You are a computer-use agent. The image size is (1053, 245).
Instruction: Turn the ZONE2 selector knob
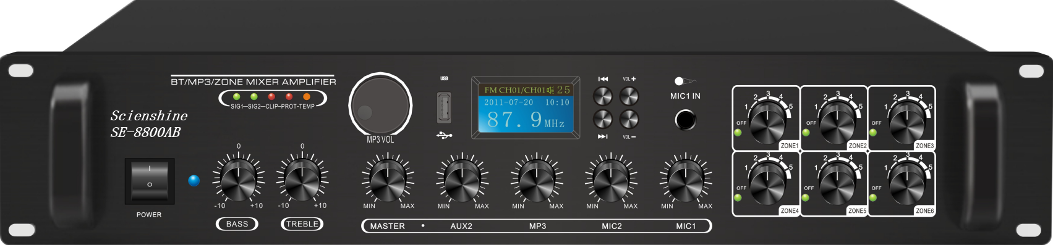pos(837,123)
